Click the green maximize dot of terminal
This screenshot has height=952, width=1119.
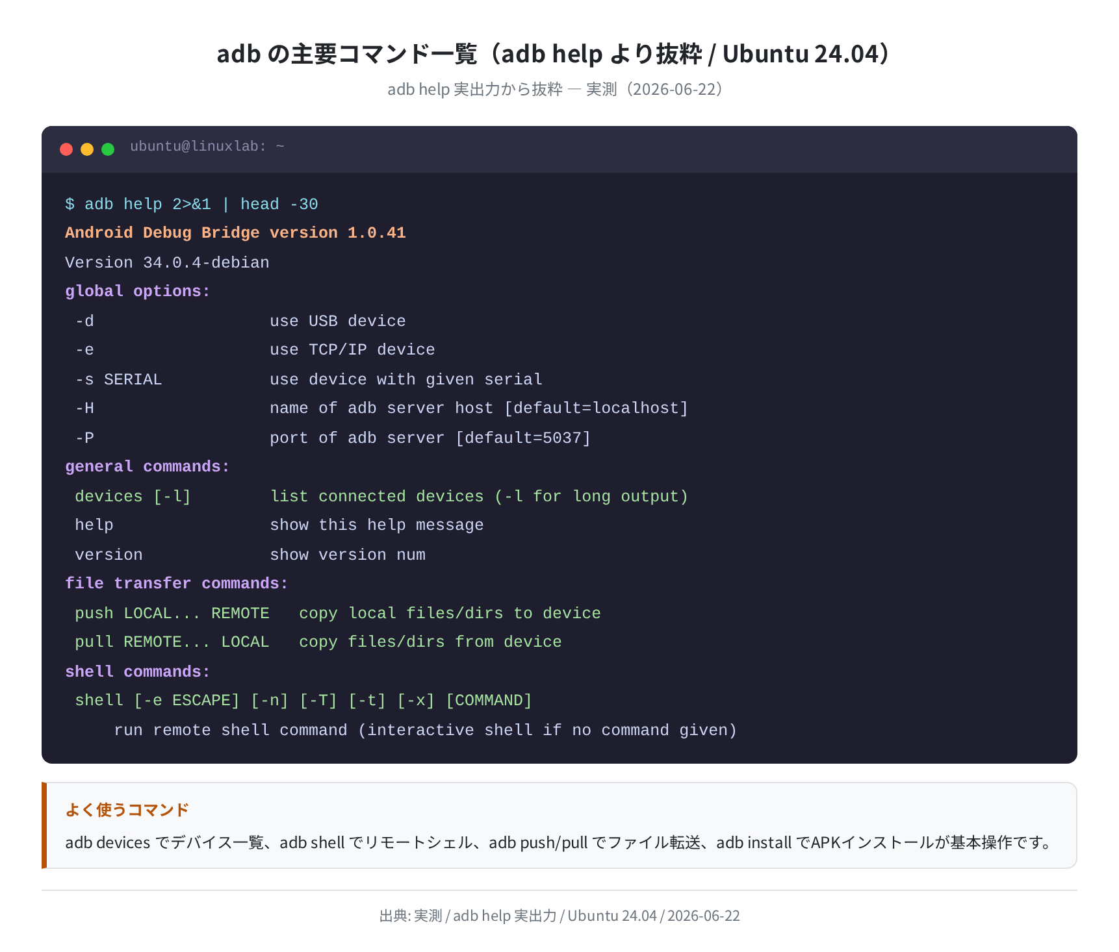[108, 149]
